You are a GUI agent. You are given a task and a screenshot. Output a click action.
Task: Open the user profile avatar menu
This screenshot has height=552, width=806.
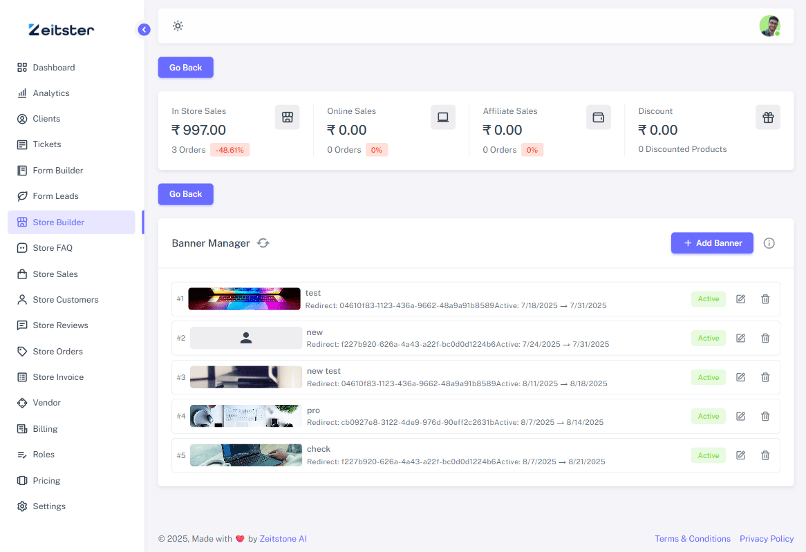tap(769, 26)
